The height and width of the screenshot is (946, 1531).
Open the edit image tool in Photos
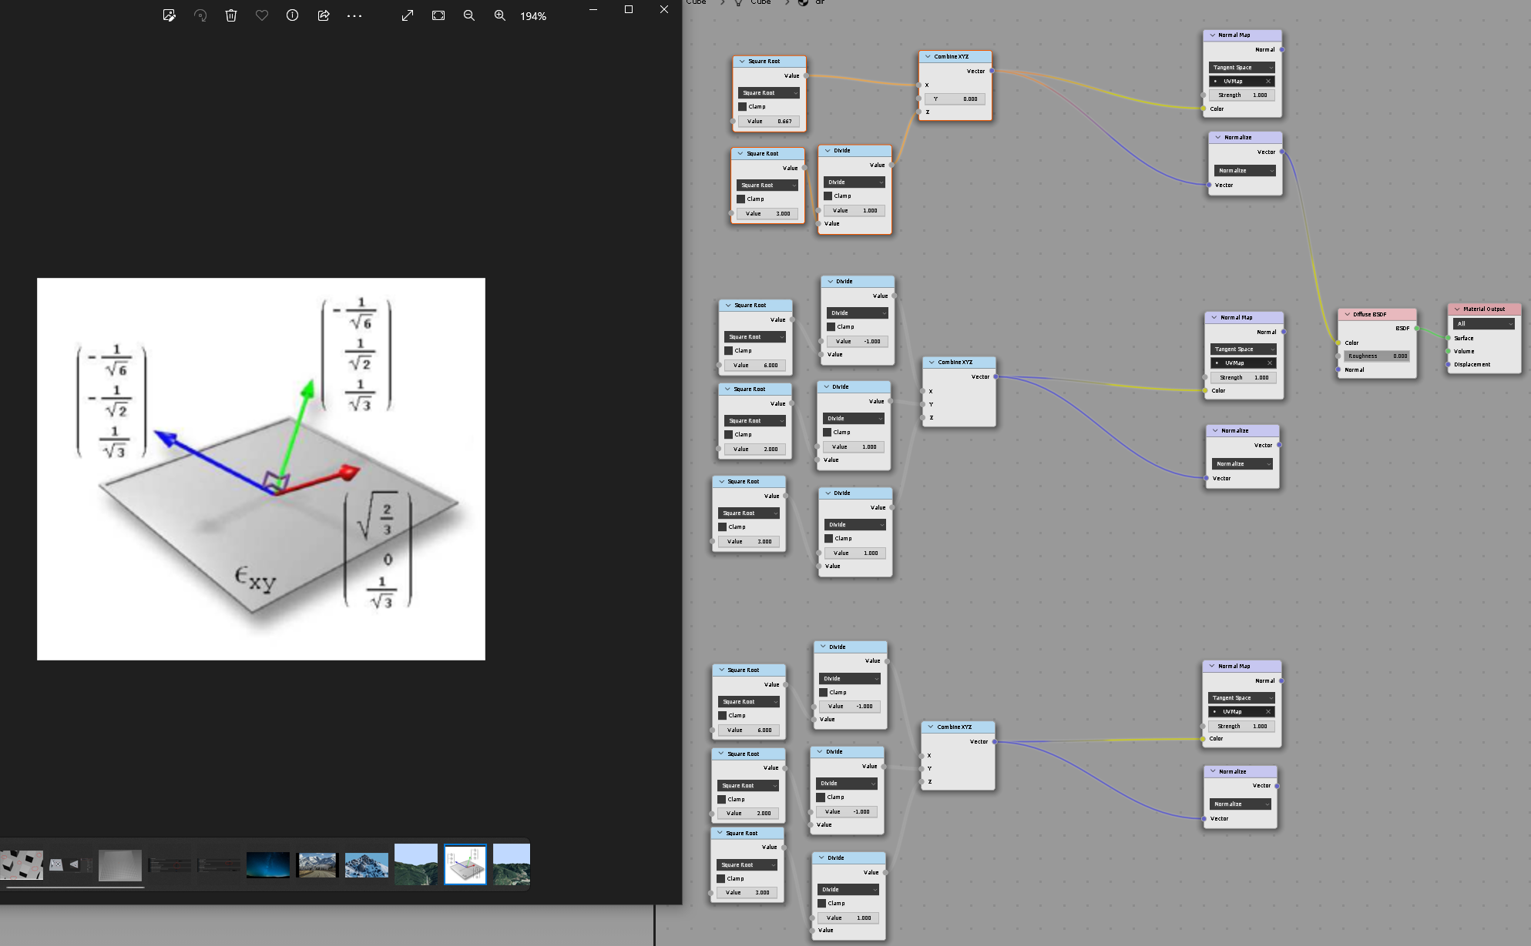(170, 15)
